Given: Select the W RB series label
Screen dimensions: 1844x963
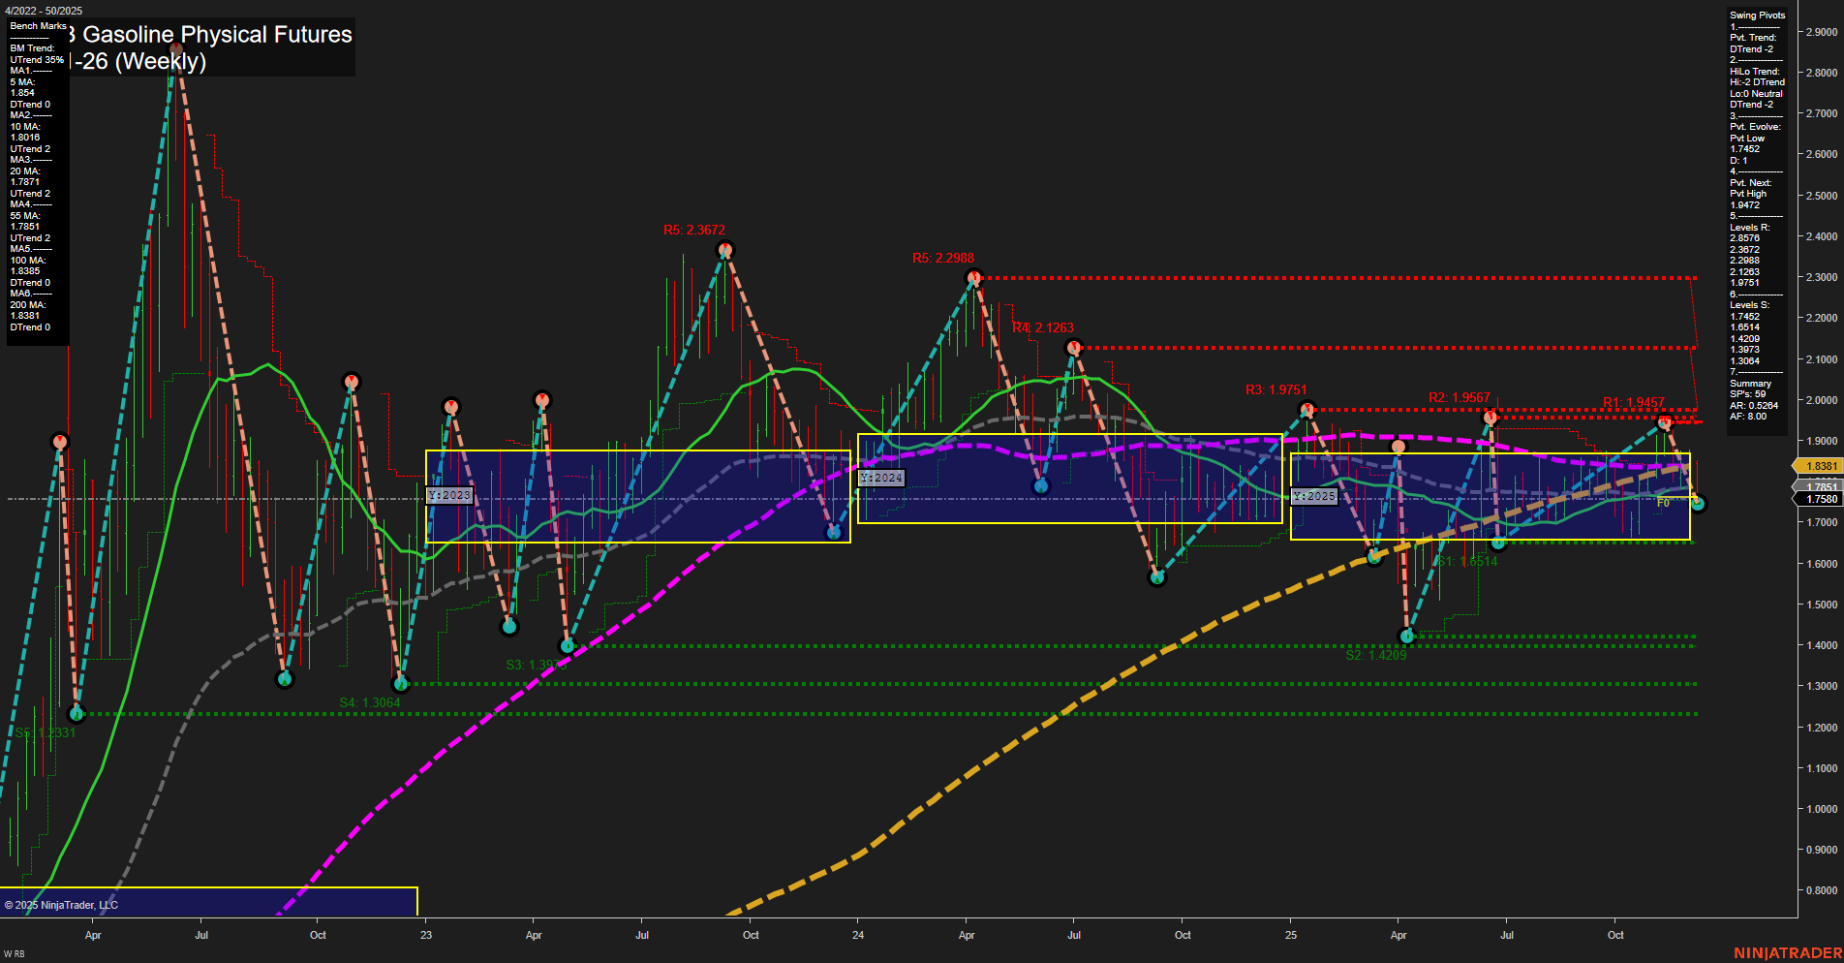Looking at the screenshot, I should 12,952.
